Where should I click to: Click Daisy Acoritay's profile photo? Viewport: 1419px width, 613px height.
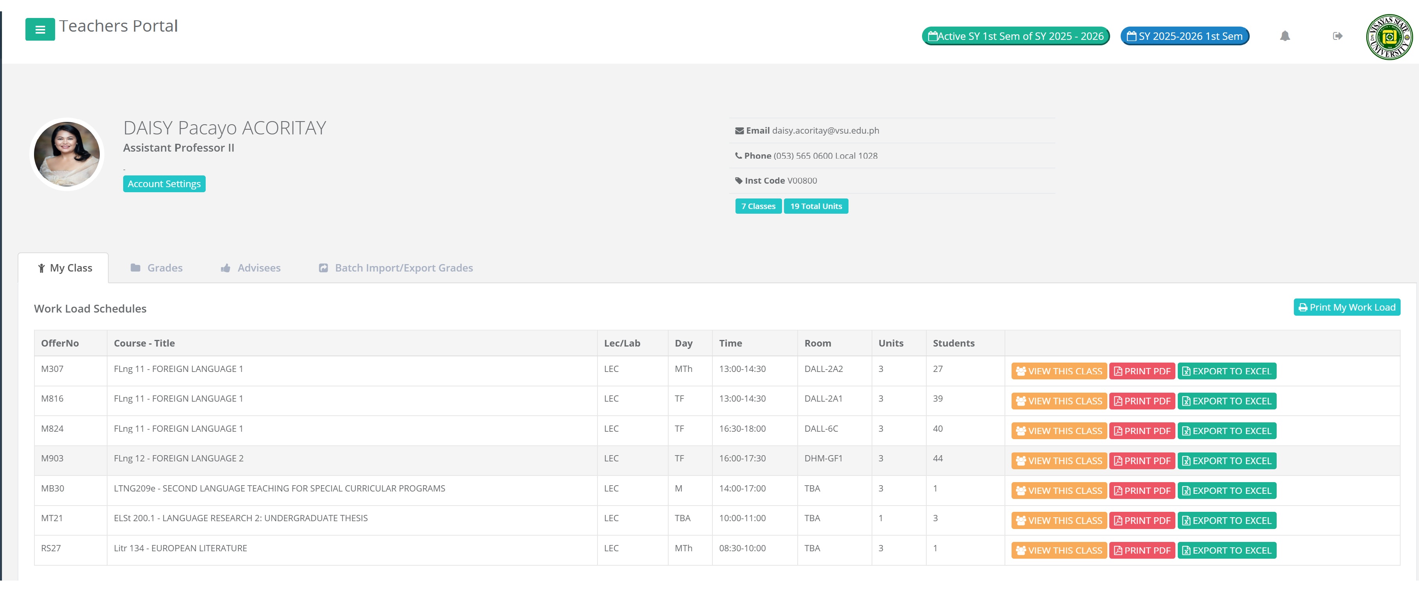[x=66, y=155]
